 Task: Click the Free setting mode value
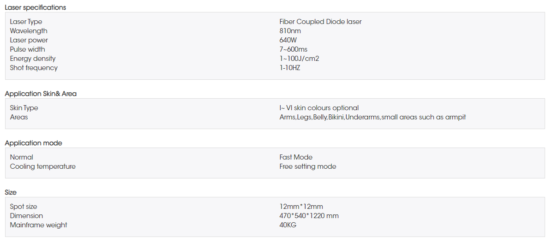(307, 166)
